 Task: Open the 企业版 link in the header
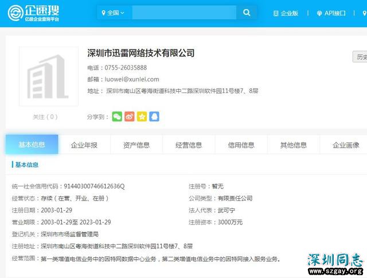pyautogui.click(x=286, y=13)
